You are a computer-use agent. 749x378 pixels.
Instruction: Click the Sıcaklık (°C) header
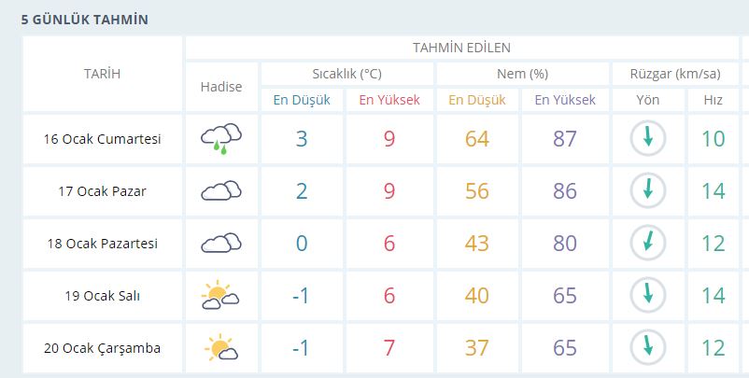pyautogui.click(x=346, y=74)
